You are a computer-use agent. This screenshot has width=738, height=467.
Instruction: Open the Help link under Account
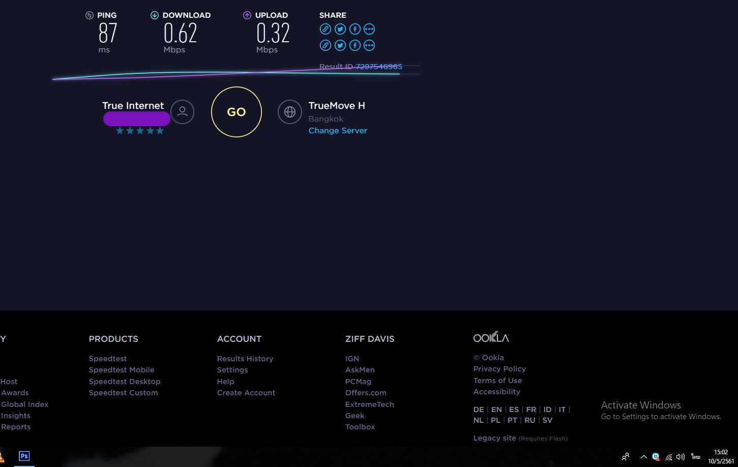tap(226, 382)
